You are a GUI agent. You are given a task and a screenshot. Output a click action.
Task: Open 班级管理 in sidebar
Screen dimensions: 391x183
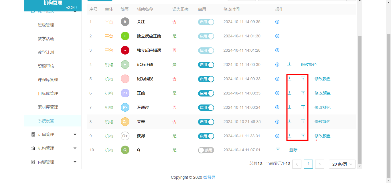[46, 25]
